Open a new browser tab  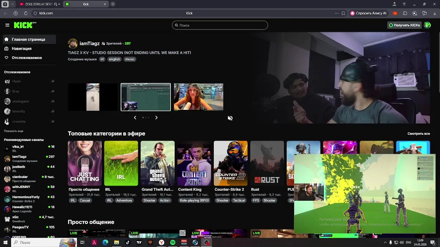pos(113,4)
